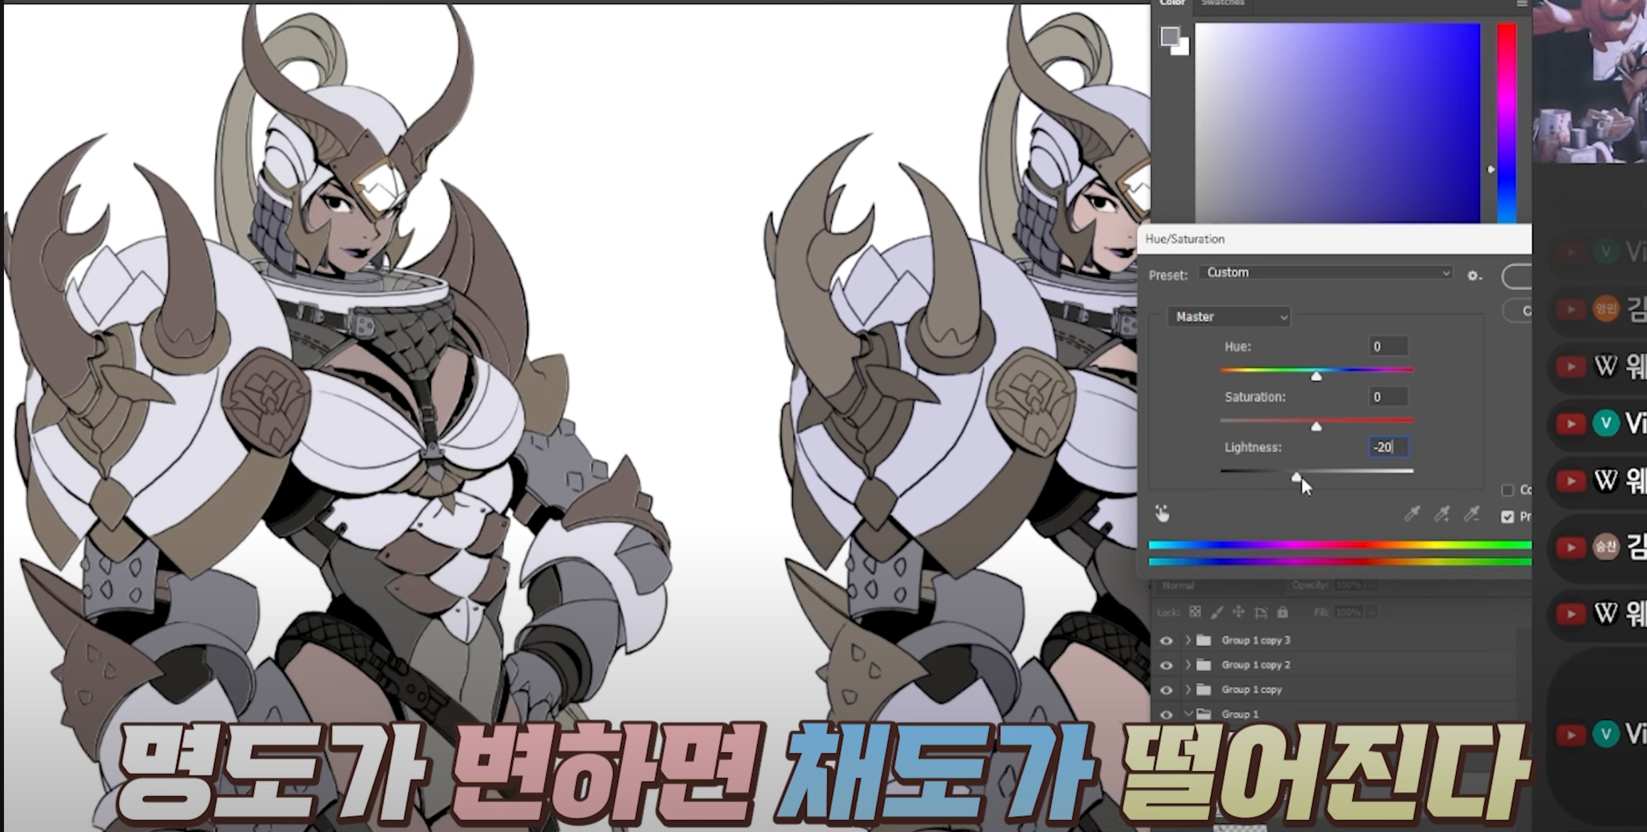Viewport: 1647px width, 832px height.
Task: Click the on-image adjustment hand tool
Action: point(1162,513)
